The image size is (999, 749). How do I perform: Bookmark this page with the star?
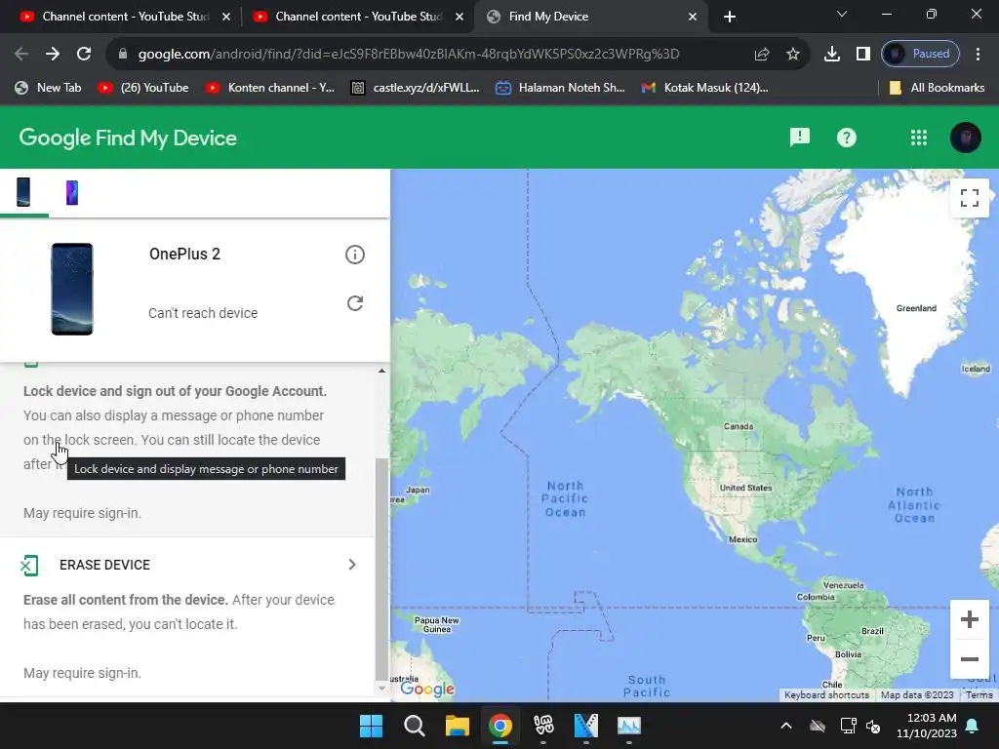pyautogui.click(x=792, y=55)
